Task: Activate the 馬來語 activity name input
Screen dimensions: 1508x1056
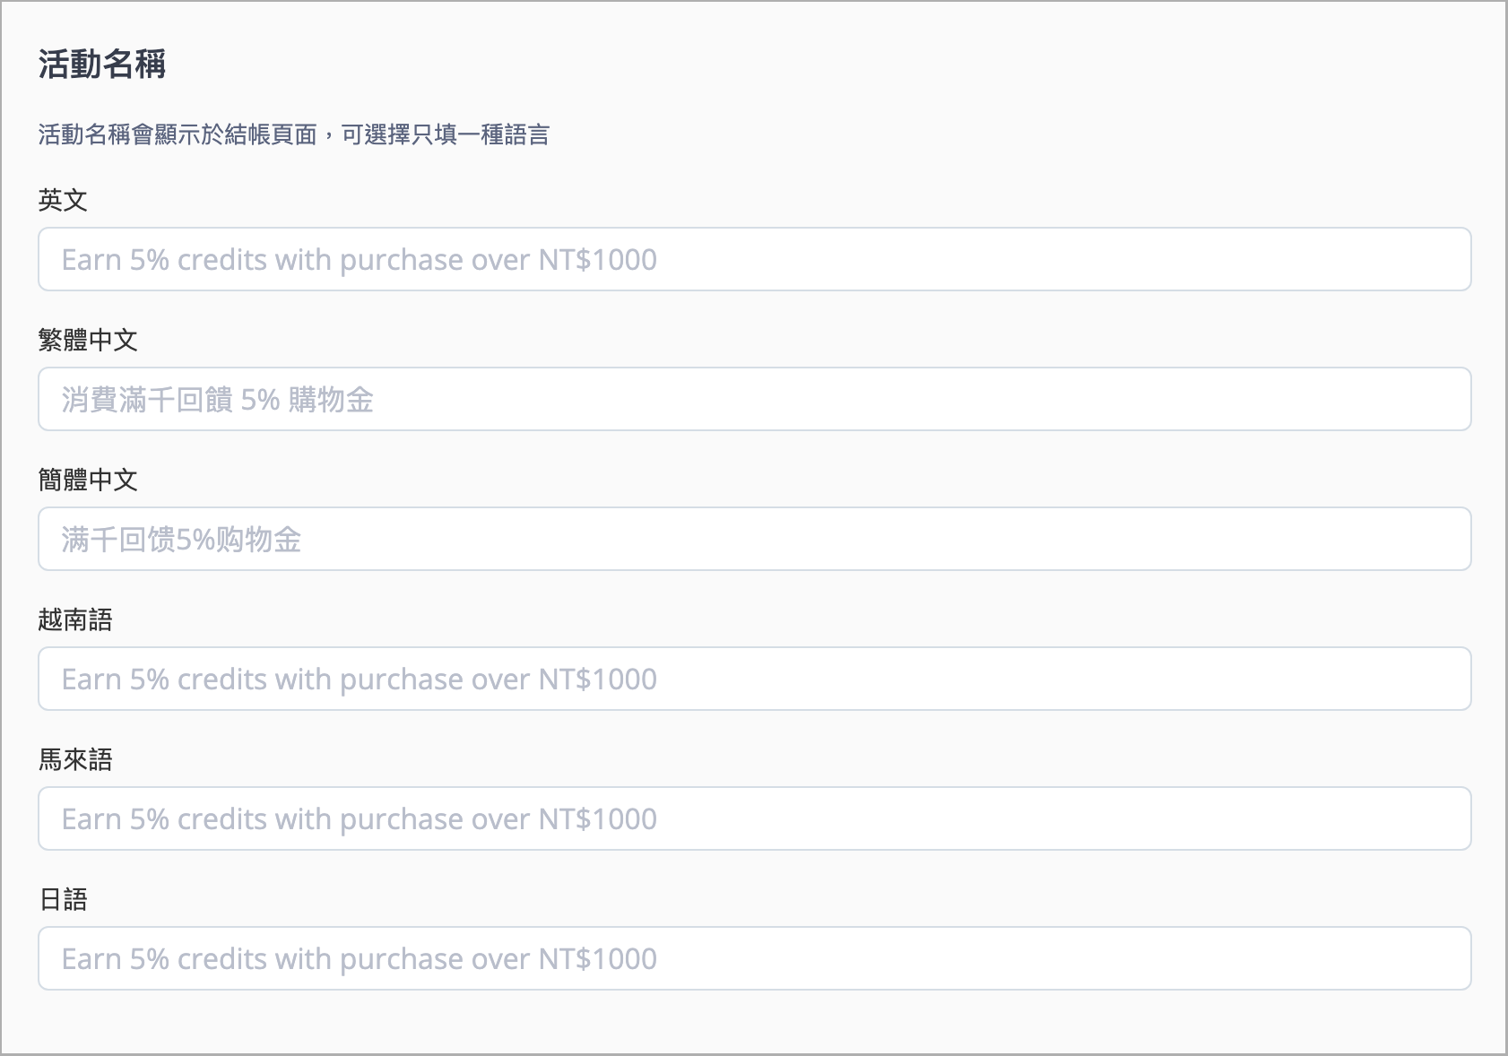Action: pos(754,818)
